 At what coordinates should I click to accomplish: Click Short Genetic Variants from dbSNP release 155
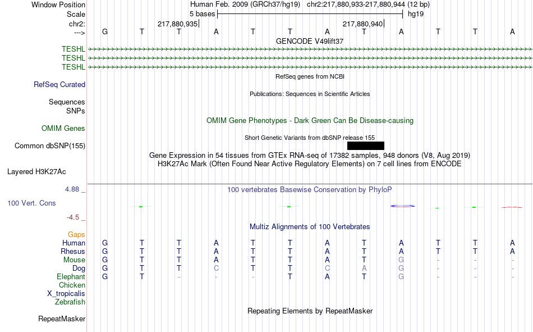click(x=310, y=138)
